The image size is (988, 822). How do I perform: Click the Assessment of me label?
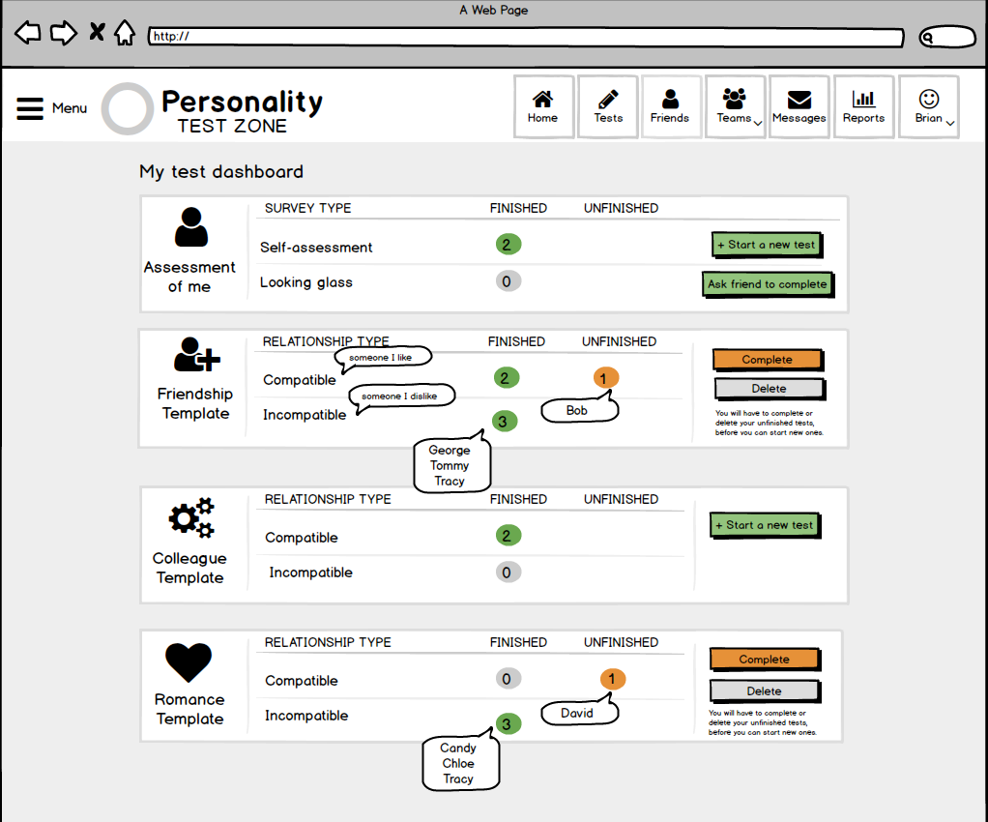189,277
